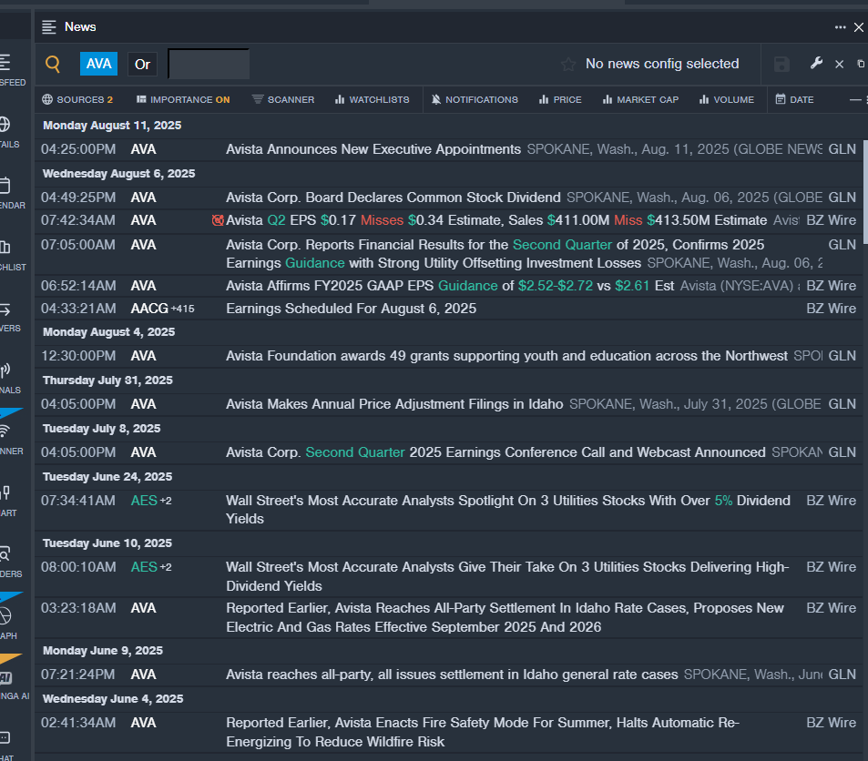Click AES +2 ticker on June 10 row
Viewport: 868px width, 761px height.
coord(151,567)
